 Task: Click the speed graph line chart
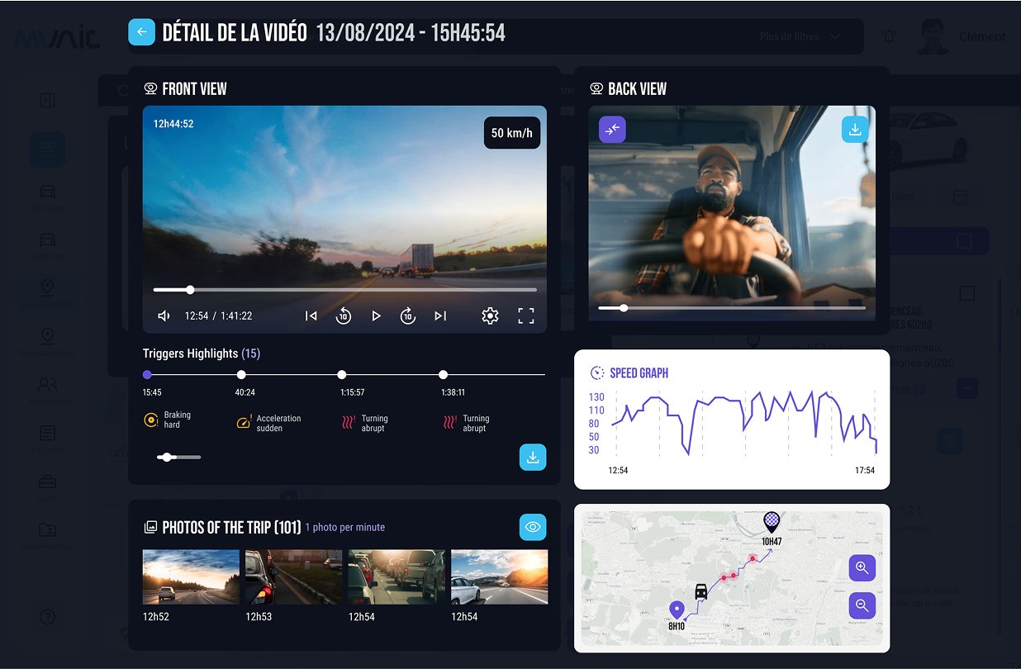[743, 423]
